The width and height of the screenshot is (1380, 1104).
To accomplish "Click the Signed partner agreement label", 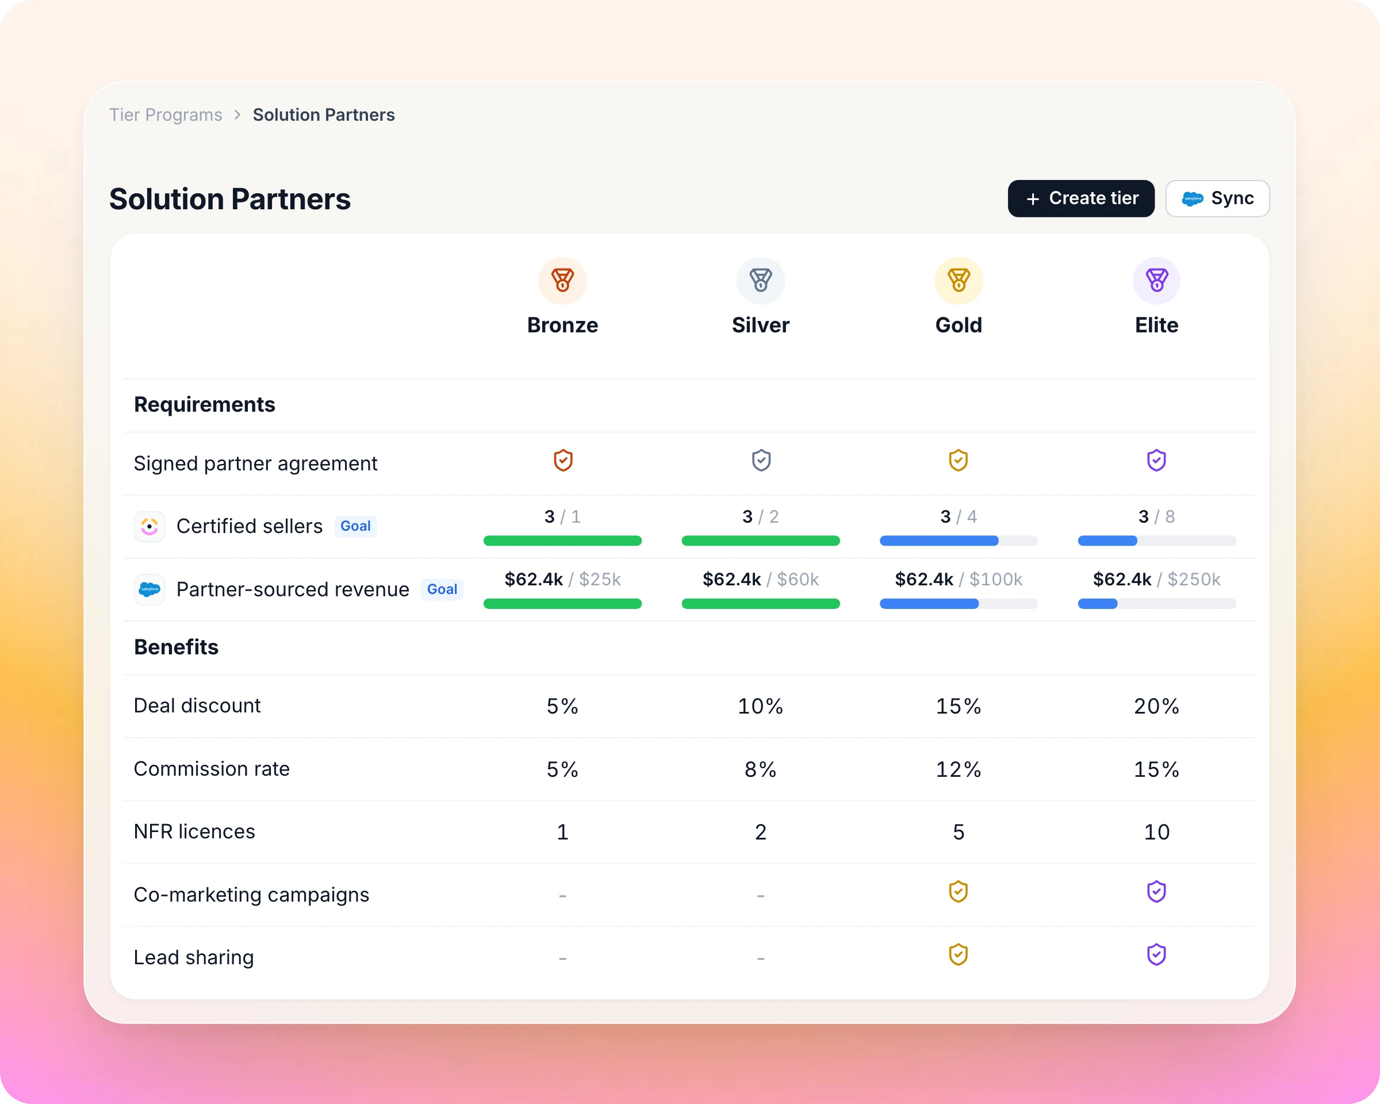I will click(x=255, y=463).
